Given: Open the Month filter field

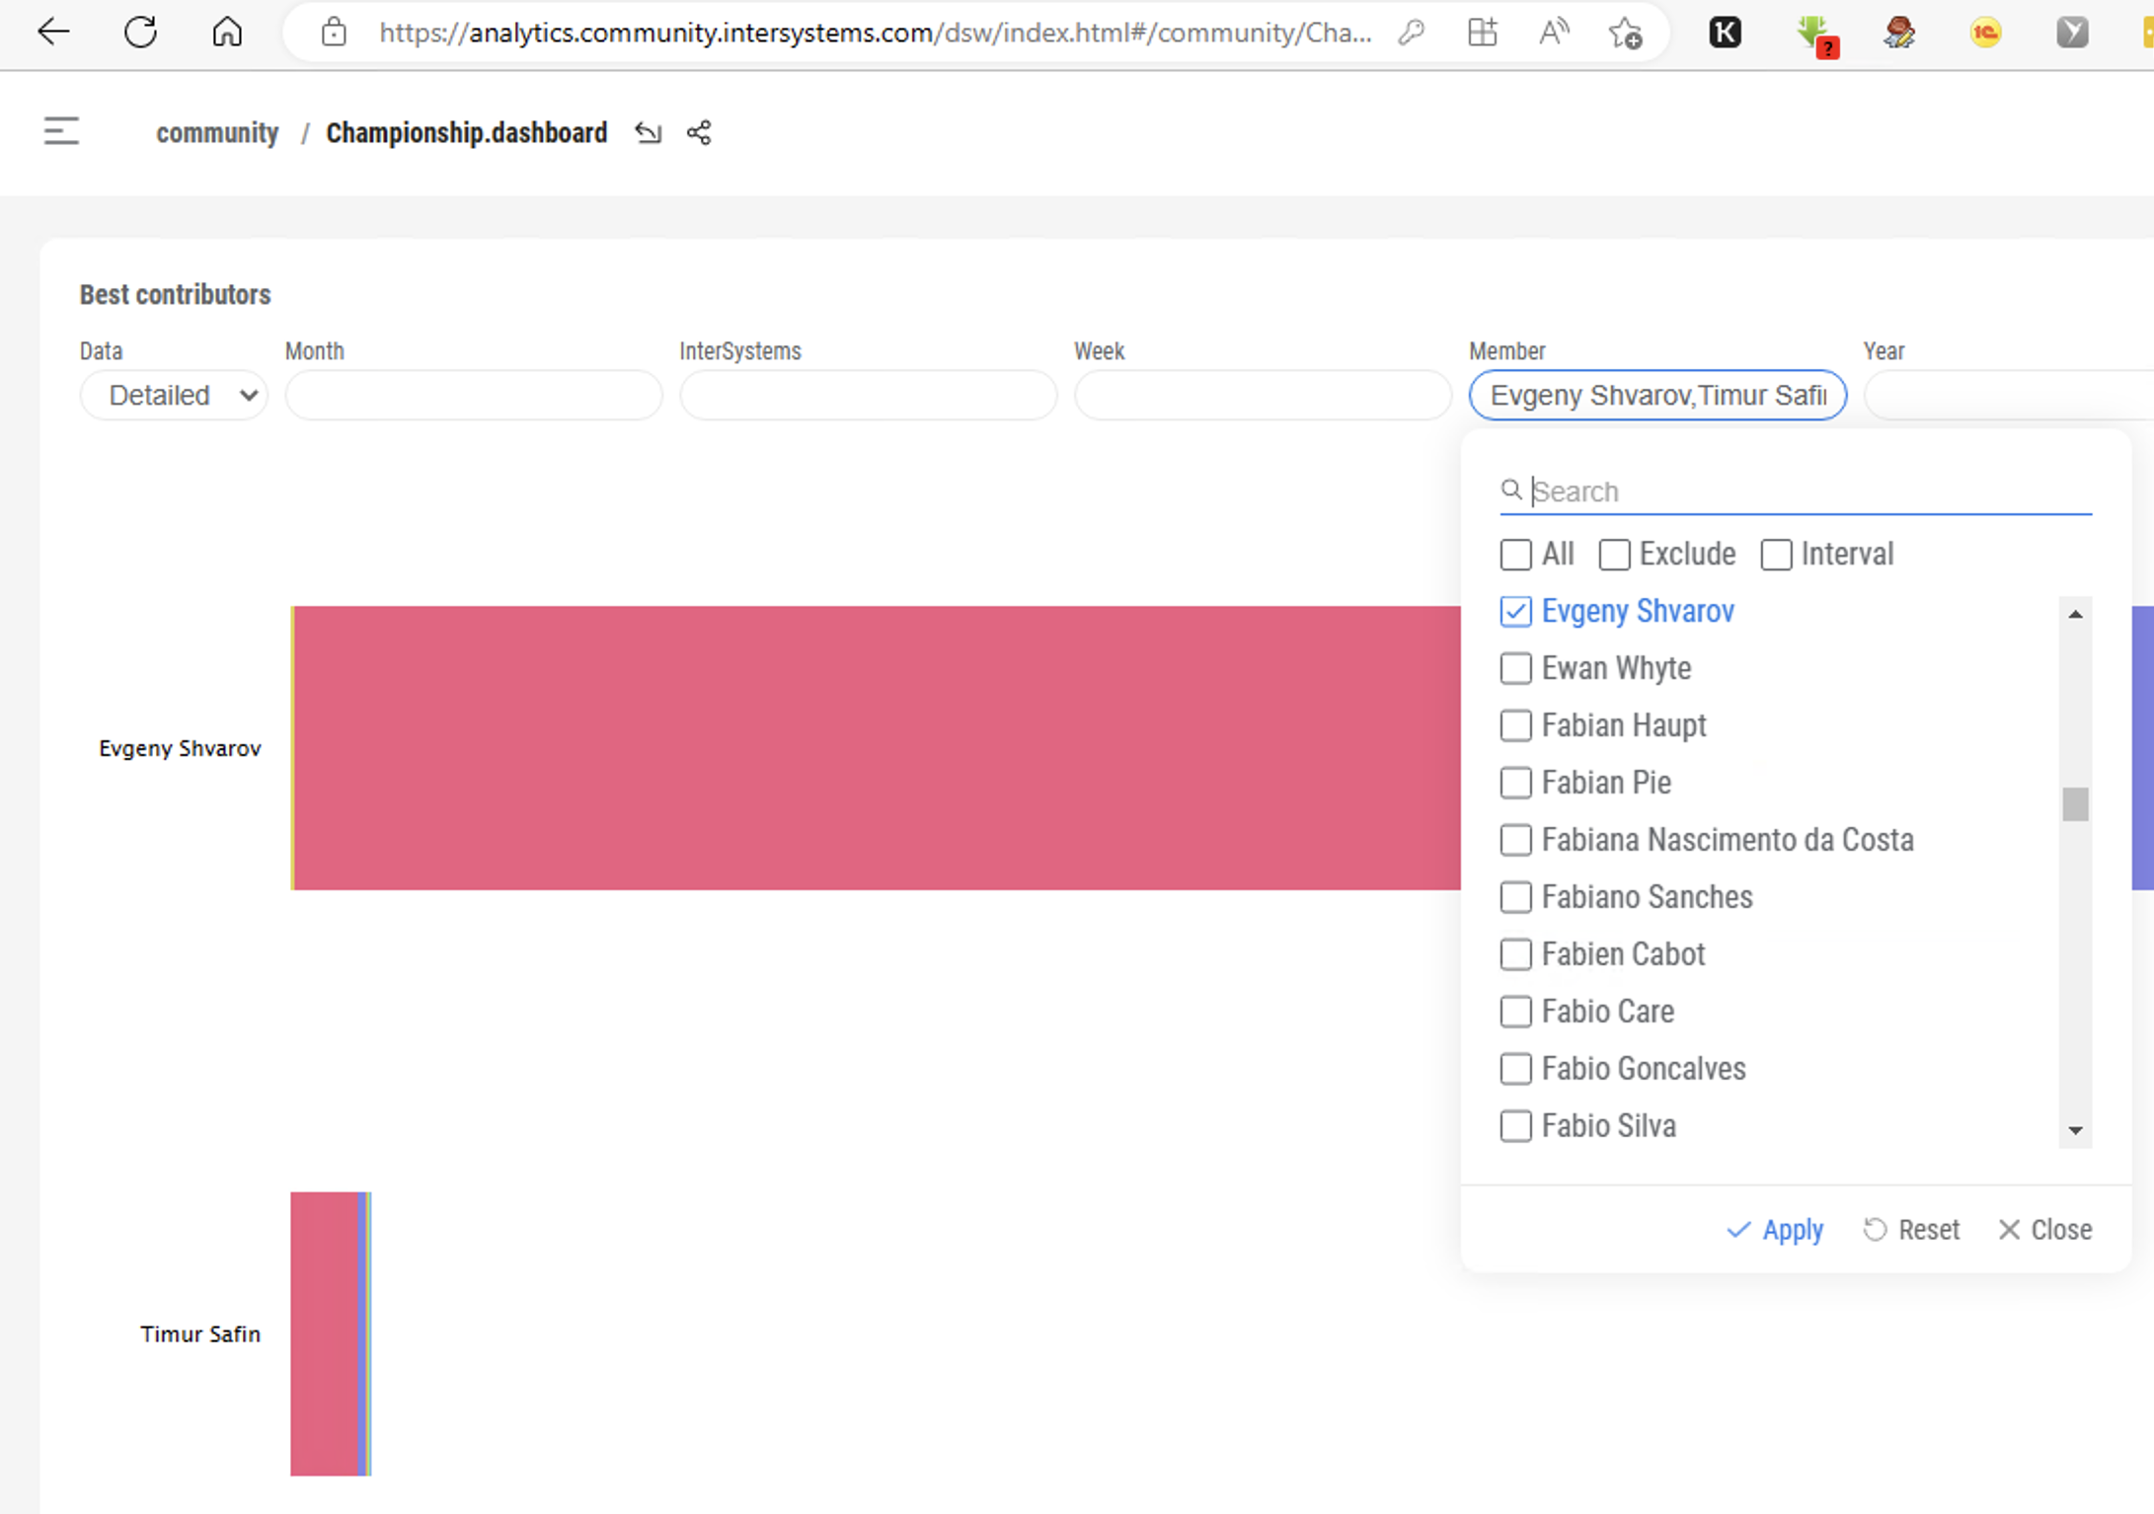Looking at the screenshot, I should tap(473, 395).
